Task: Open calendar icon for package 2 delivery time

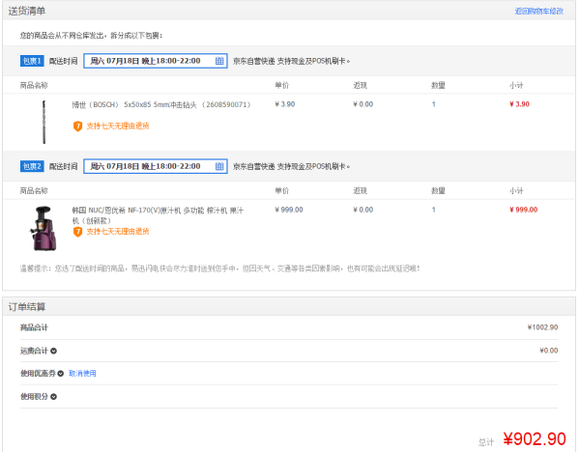Action: 219,166
